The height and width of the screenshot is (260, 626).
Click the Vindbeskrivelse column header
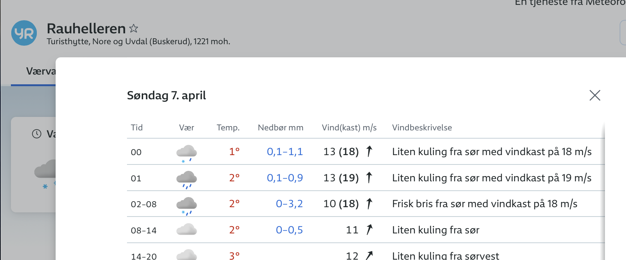[x=422, y=128]
